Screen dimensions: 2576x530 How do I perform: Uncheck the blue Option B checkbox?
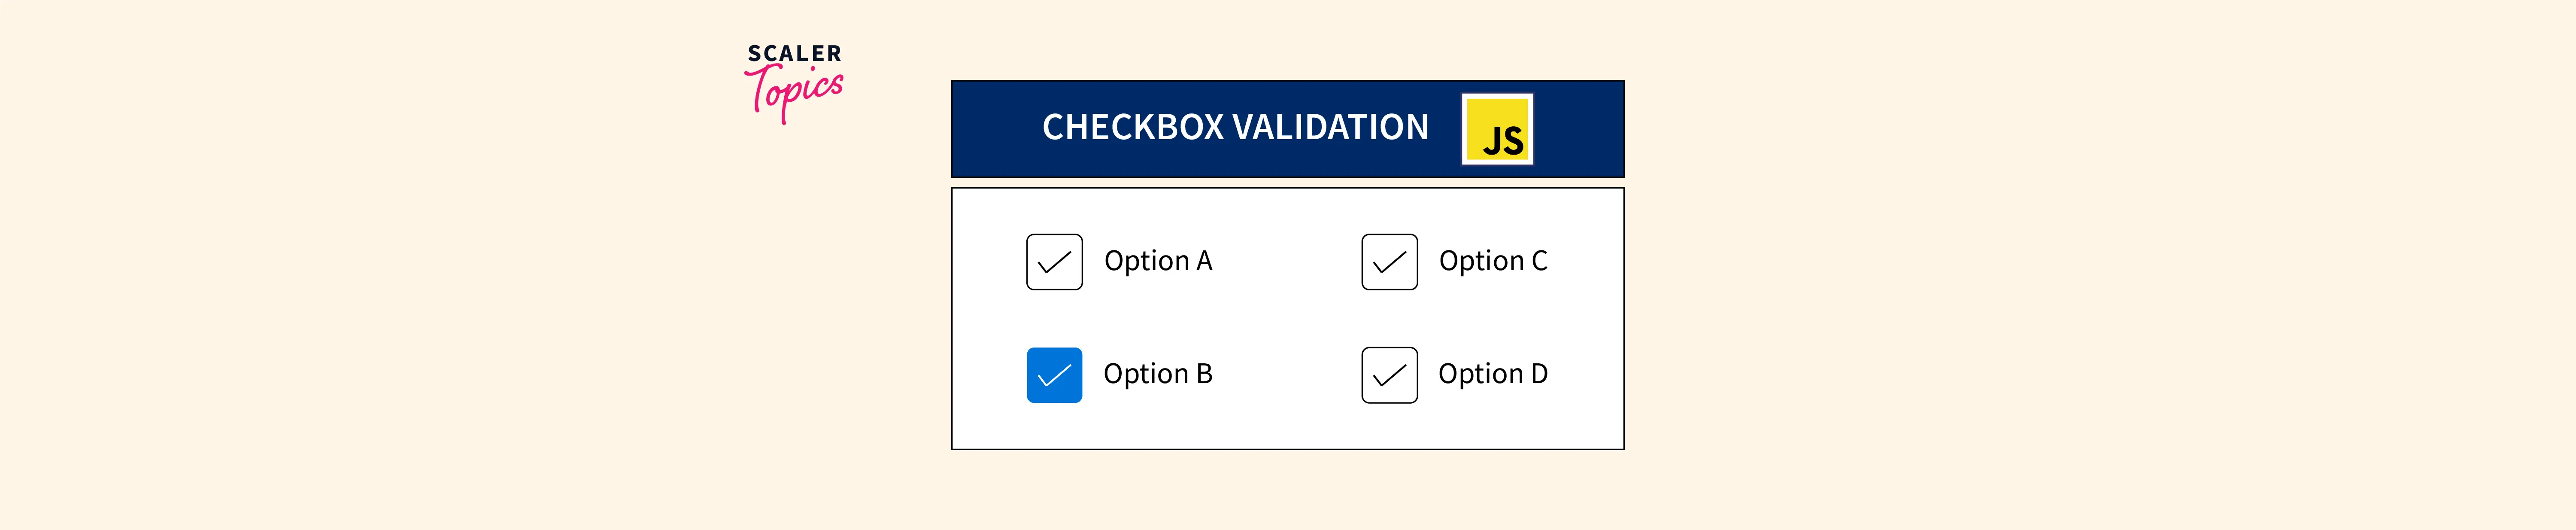1054,375
